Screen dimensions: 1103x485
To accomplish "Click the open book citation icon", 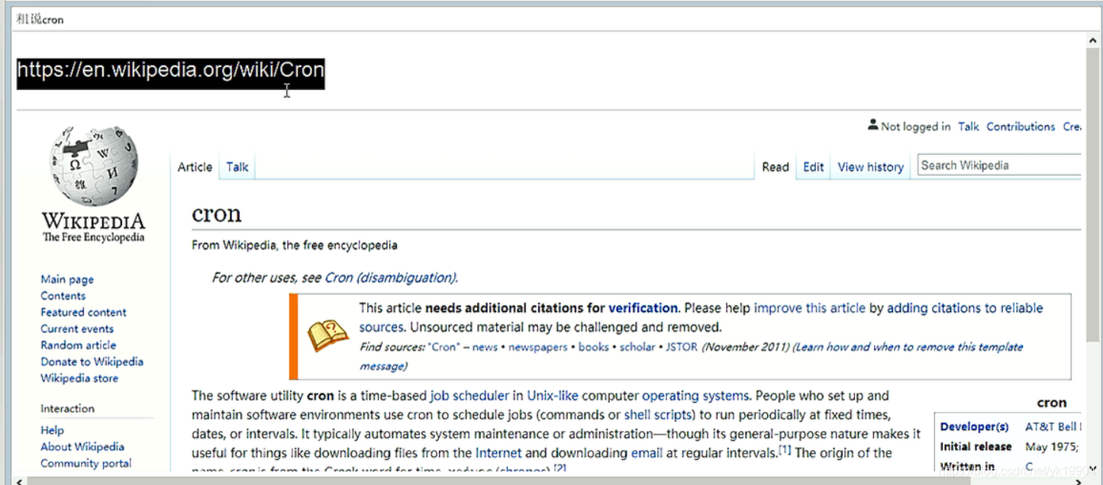I will tap(327, 336).
